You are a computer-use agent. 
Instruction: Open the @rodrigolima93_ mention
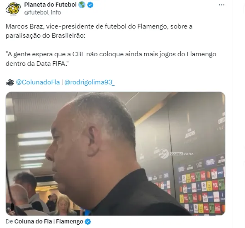tap(90, 82)
